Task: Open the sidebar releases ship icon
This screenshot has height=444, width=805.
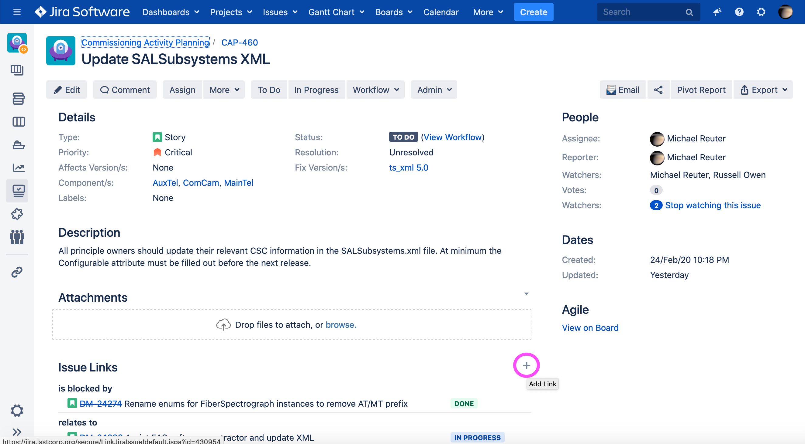Action: tap(18, 145)
